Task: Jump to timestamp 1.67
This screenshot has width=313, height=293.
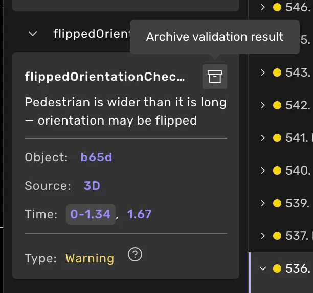Action: pyautogui.click(x=139, y=214)
